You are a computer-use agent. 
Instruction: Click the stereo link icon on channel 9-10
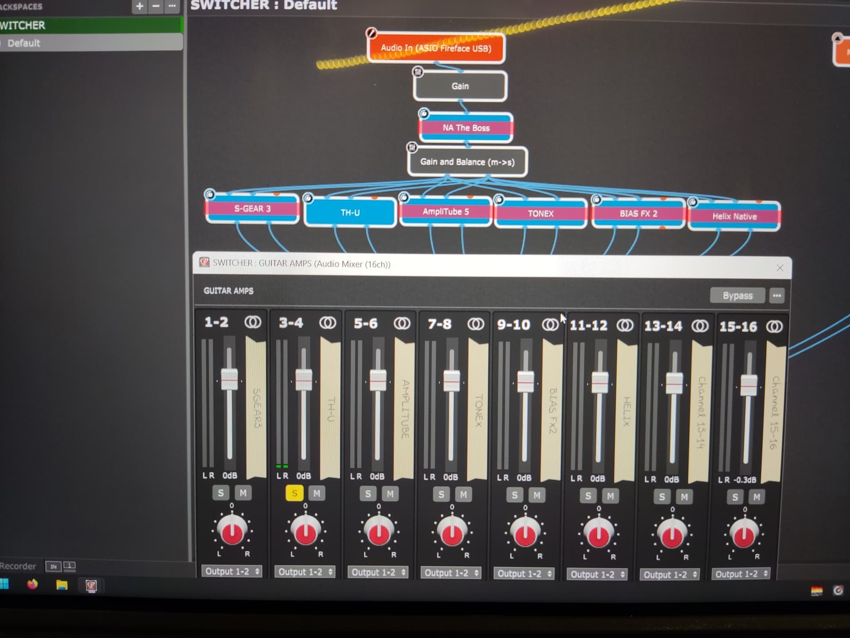(550, 325)
